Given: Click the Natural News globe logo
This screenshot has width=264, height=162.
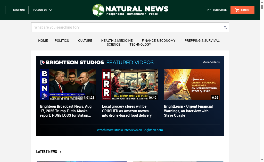Looking at the screenshot, I should [98, 10].
